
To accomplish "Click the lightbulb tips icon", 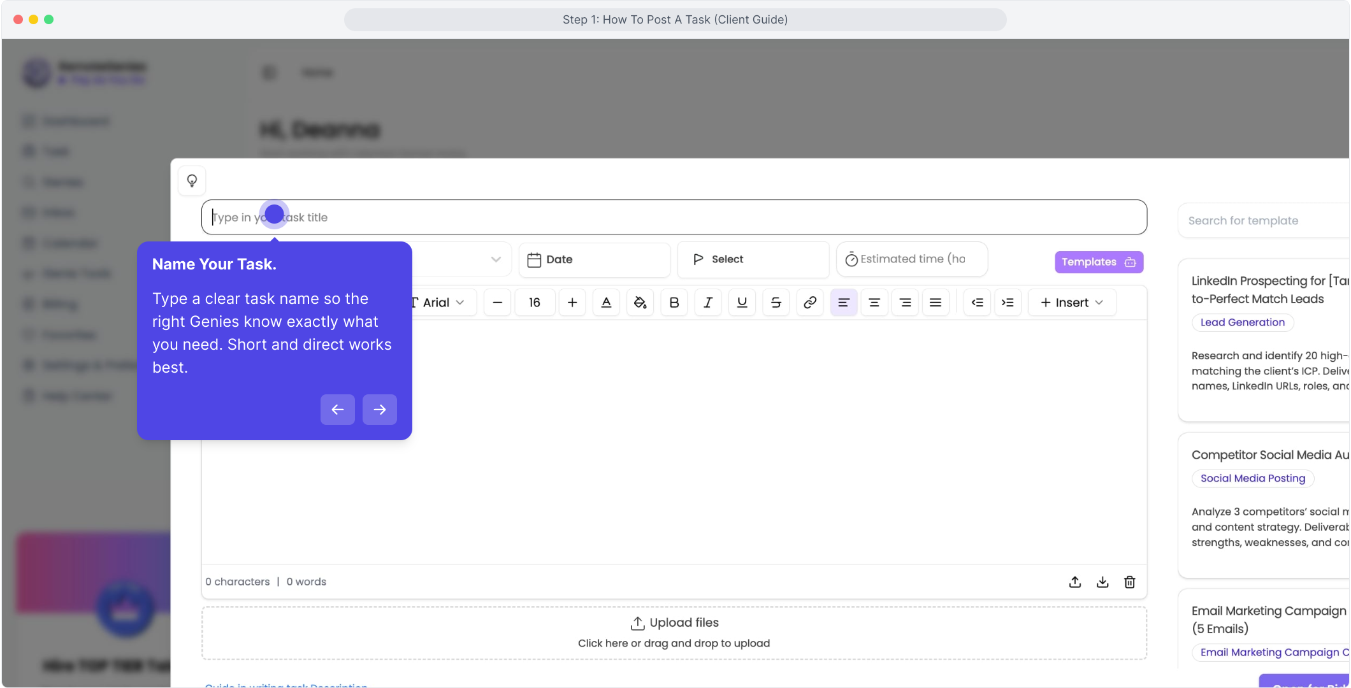I will (192, 181).
